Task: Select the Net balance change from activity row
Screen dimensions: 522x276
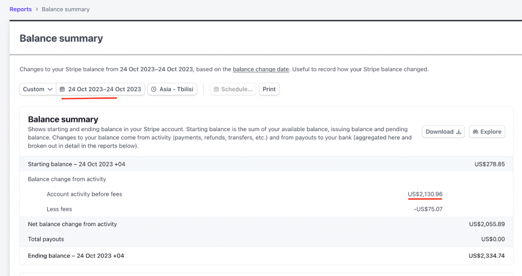Action: click(x=72, y=224)
